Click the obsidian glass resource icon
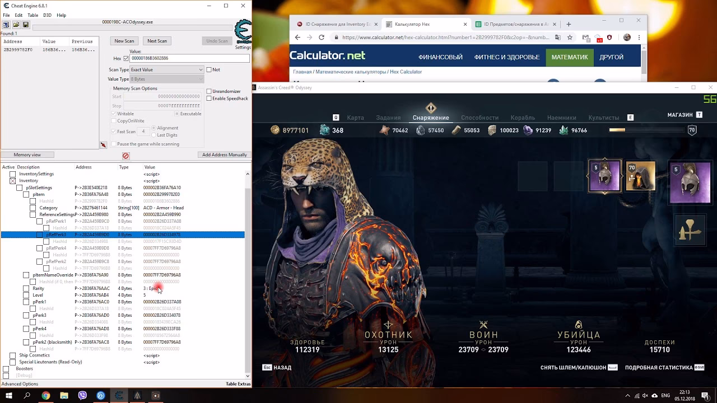The height and width of the screenshot is (403, 717). tap(528, 130)
